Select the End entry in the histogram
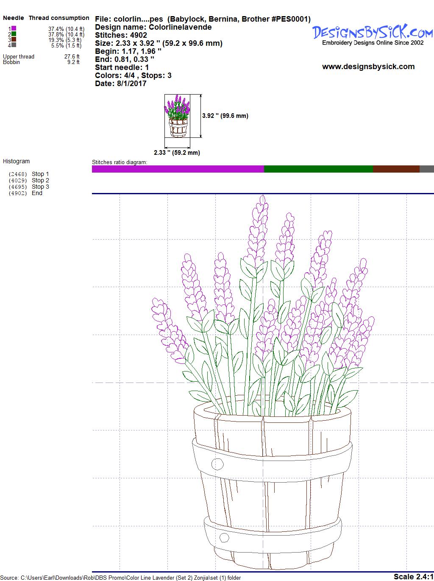Image resolution: width=434 pixels, height=581 pixels. (x=37, y=193)
